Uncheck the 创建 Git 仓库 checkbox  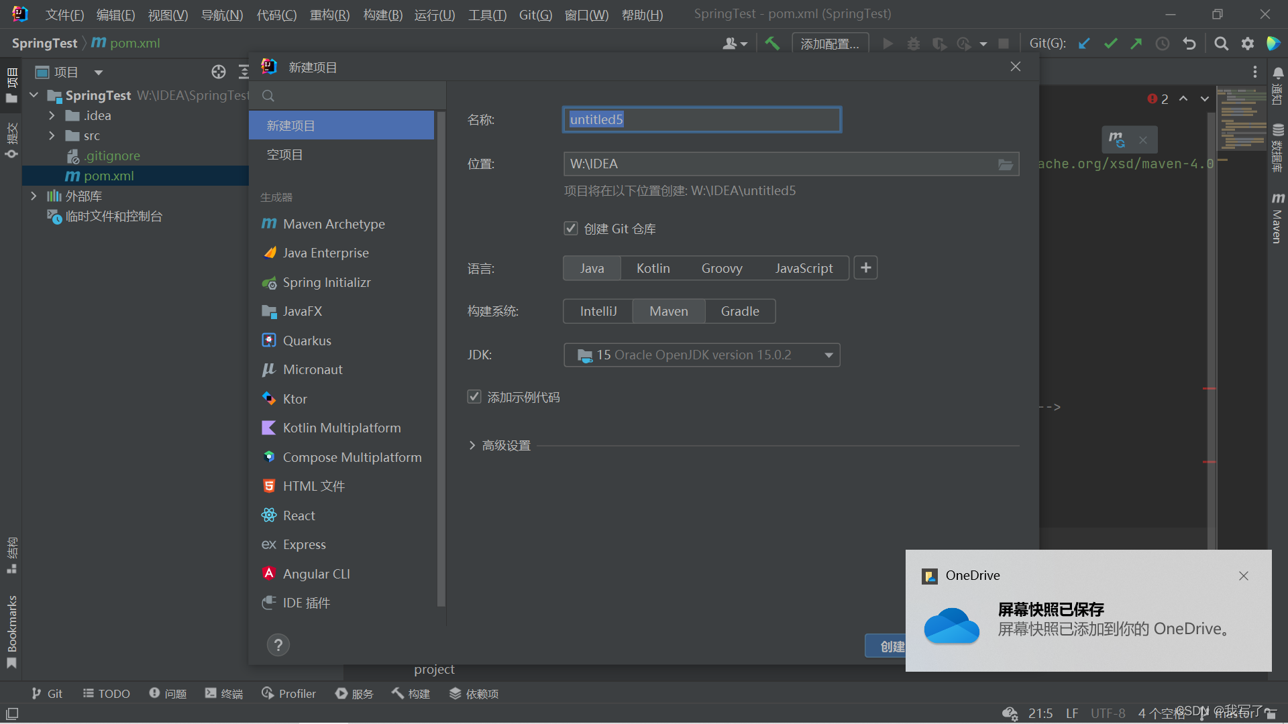point(571,229)
